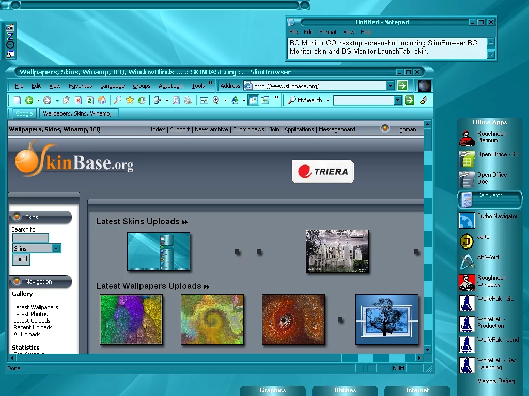
Task: Open the blue tree wallpaper thumbnail
Action: pyautogui.click(x=386, y=320)
